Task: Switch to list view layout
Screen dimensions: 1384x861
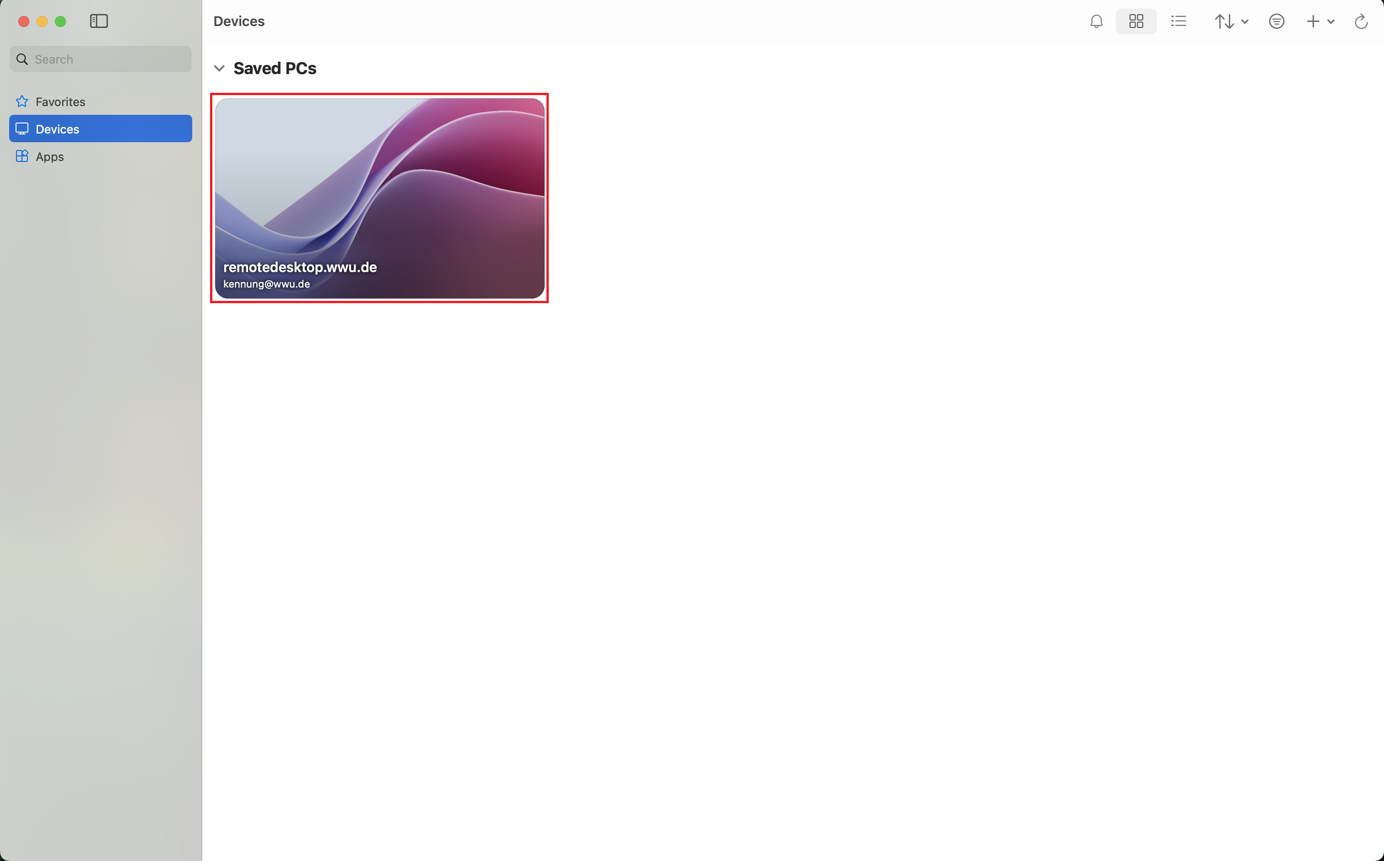Action: click(x=1178, y=21)
